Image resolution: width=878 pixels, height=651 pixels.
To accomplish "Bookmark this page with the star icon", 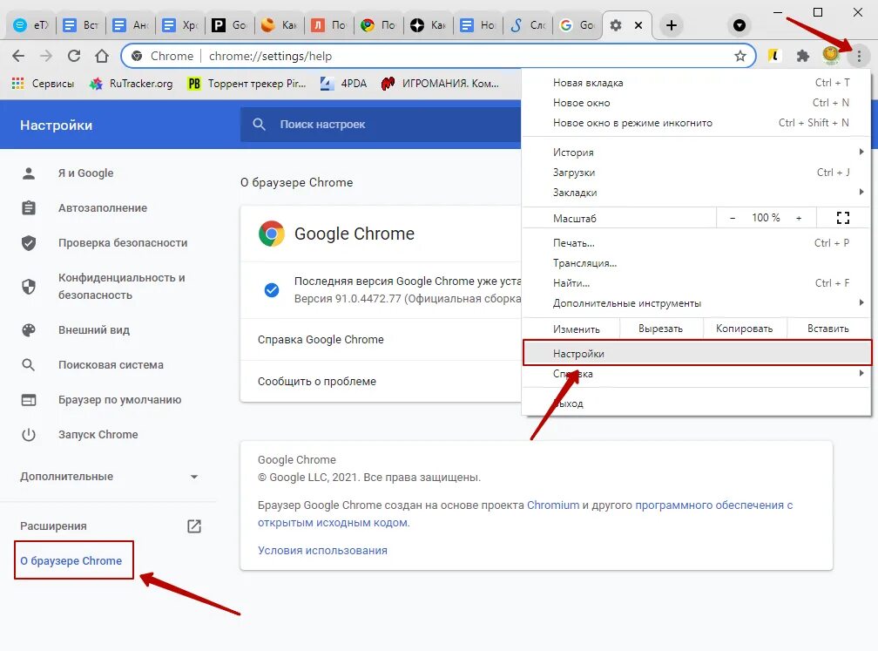I will click(x=740, y=56).
